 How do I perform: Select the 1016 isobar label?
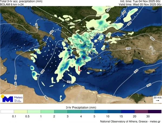pyautogui.click(x=136, y=71)
